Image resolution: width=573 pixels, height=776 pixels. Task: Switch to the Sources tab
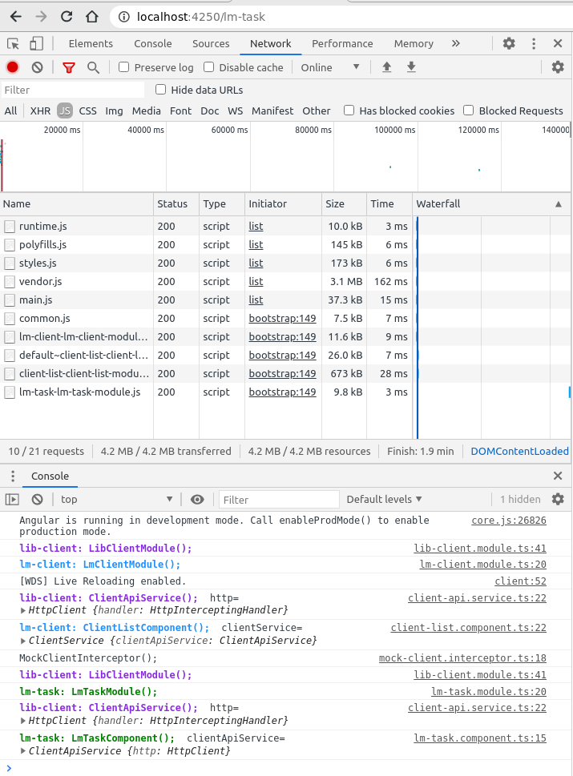pos(211,43)
